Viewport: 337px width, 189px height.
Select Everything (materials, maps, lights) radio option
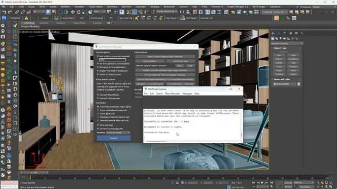click(x=98, y=107)
